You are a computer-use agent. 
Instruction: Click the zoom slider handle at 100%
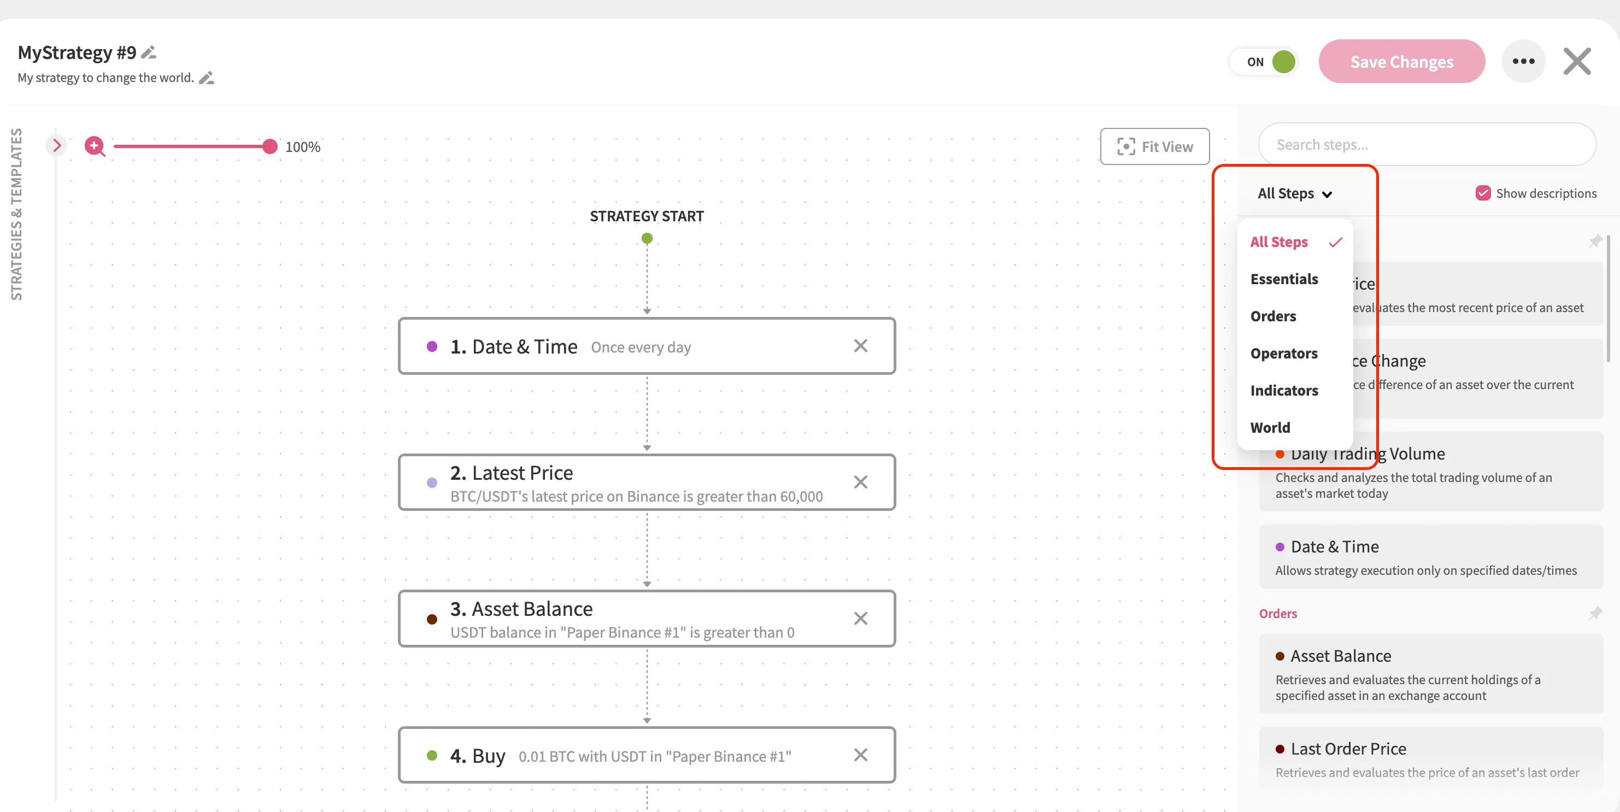270,146
